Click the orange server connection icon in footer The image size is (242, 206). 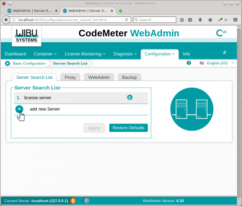(73, 201)
